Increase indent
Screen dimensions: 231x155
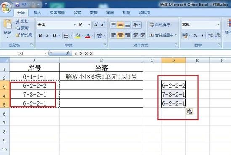click(x=143, y=35)
